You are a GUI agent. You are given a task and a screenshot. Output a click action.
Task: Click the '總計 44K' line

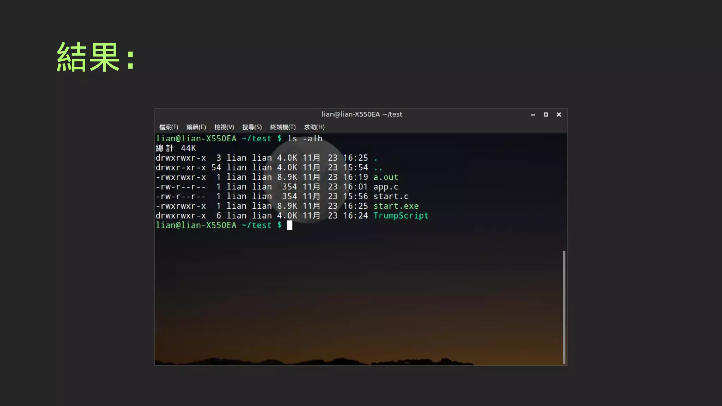[176, 148]
